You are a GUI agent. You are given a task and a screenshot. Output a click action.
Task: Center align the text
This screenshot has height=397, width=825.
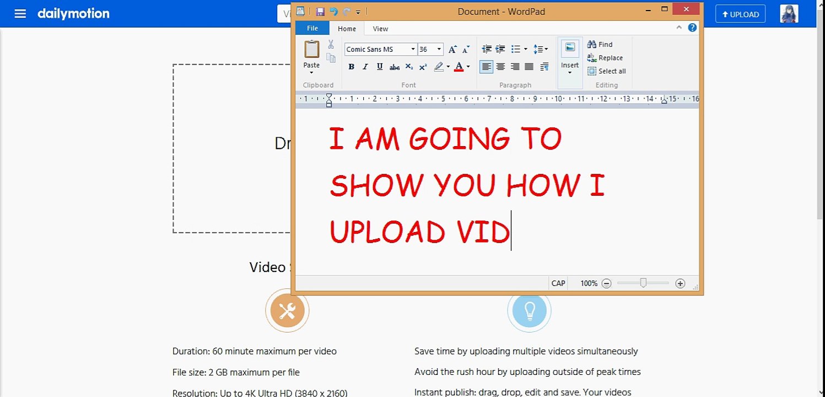500,67
